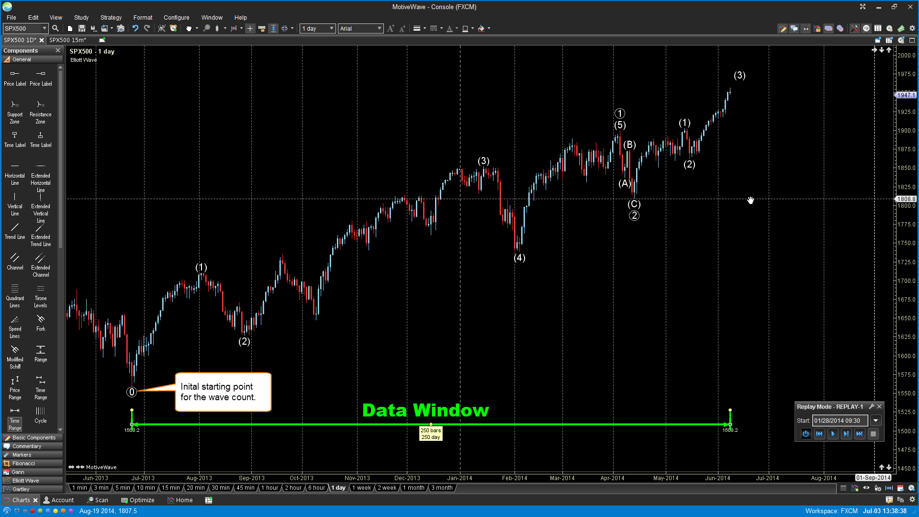919x517 pixels.
Task: Open the Optimize page
Action: tap(138, 500)
